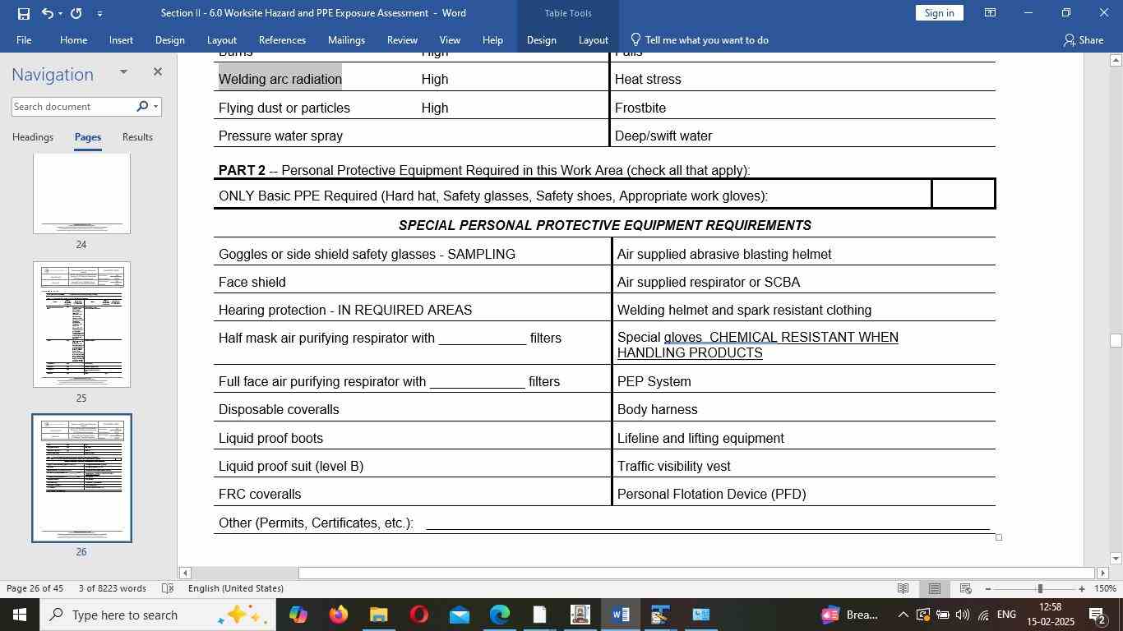
Task: Open Firefox from the taskbar
Action: (x=338, y=615)
